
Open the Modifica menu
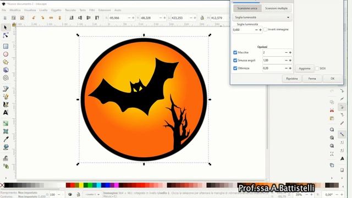point(15,10)
